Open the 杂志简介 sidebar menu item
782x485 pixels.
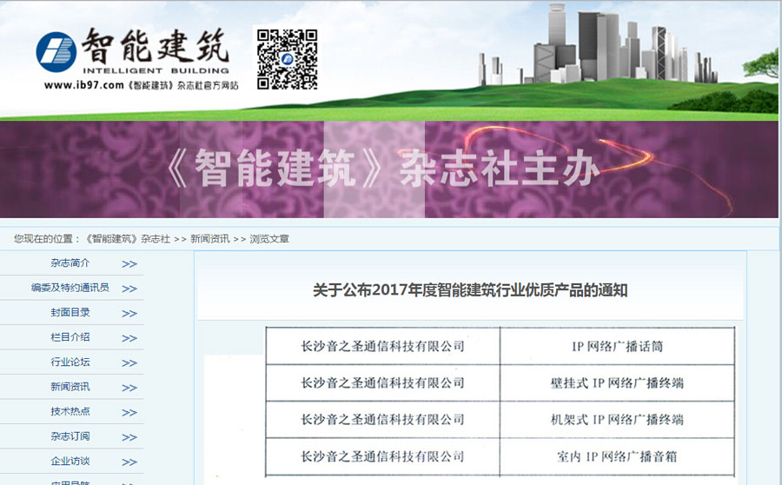click(x=70, y=263)
